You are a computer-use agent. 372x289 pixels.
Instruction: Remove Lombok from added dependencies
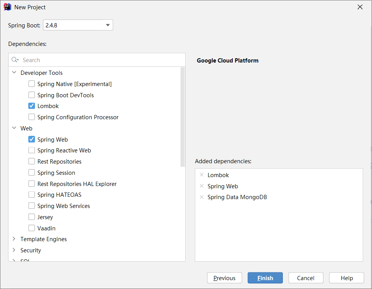point(202,175)
